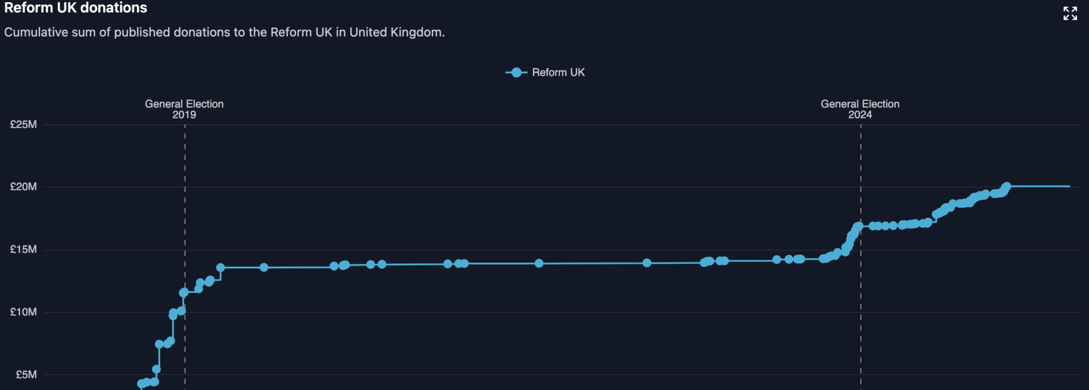Screen dimensions: 1089x390
Task: Click the data point just above £5M
Action: (156, 369)
